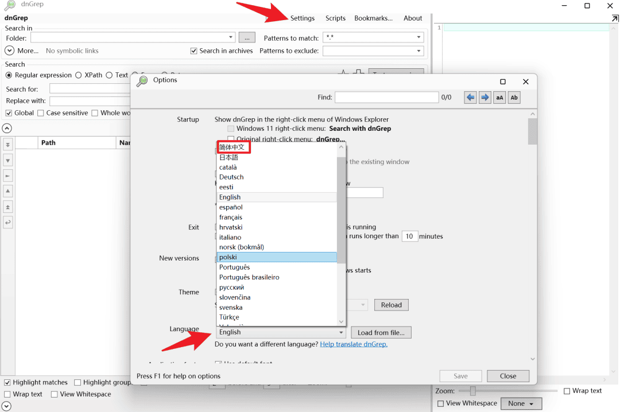This screenshot has width=620, height=412.
Task: Check Windows 11 right-click menu option
Action: pyautogui.click(x=231, y=129)
